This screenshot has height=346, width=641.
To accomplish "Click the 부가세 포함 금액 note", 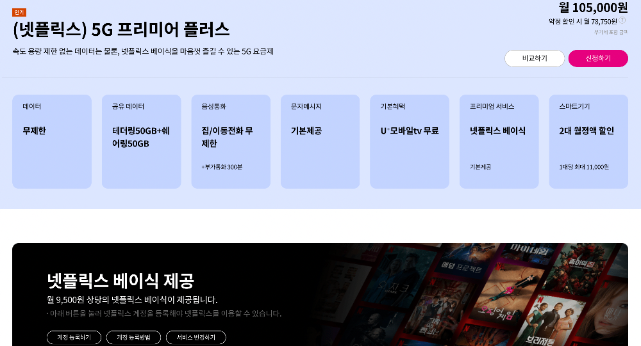I will pyautogui.click(x=611, y=32).
